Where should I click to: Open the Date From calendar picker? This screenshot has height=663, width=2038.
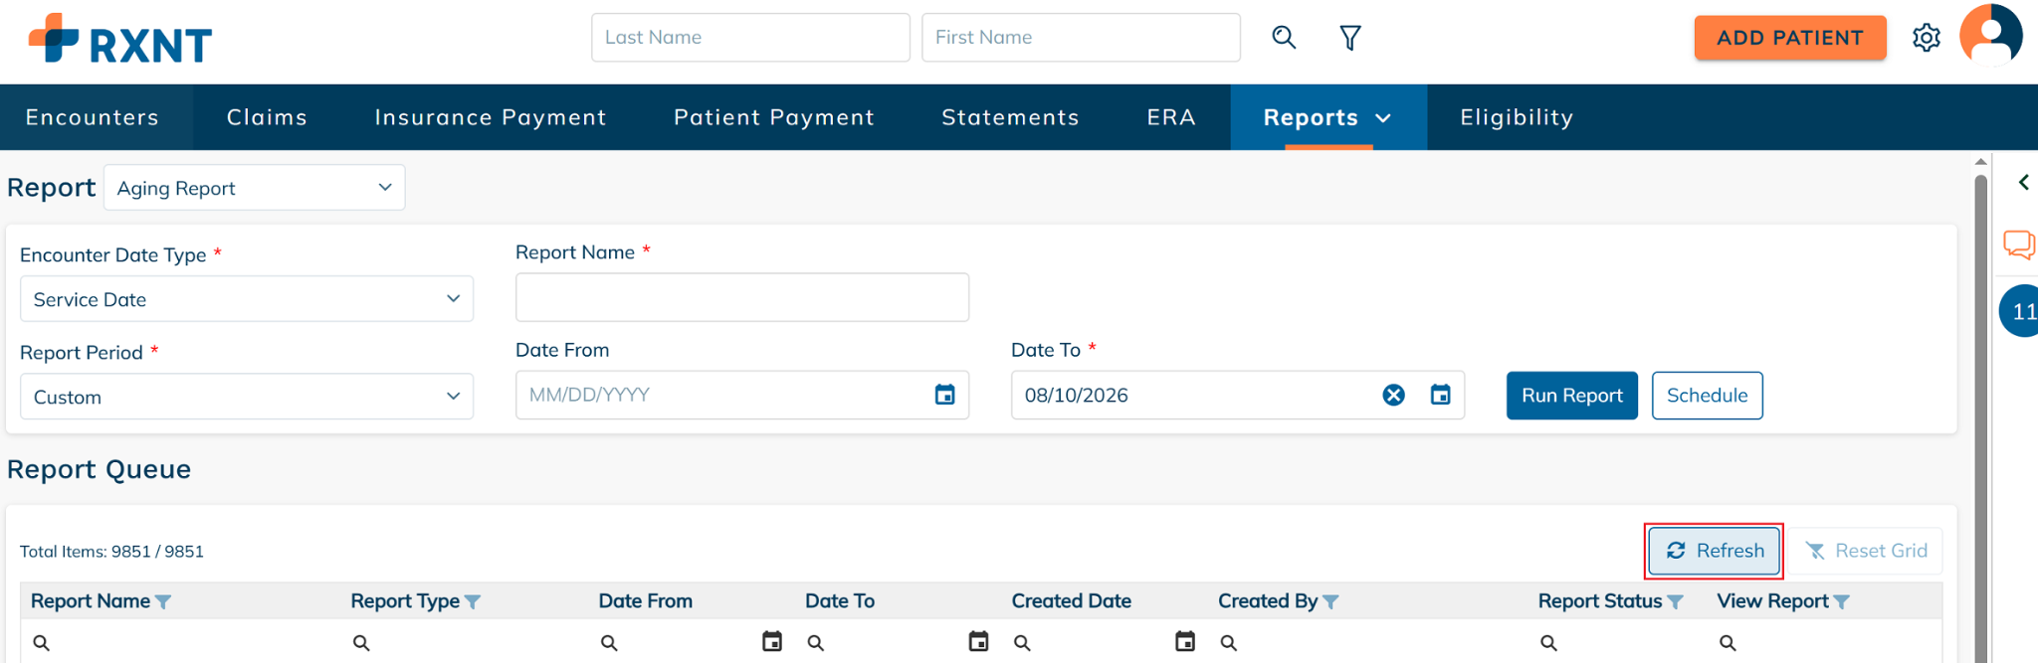(x=945, y=395)
